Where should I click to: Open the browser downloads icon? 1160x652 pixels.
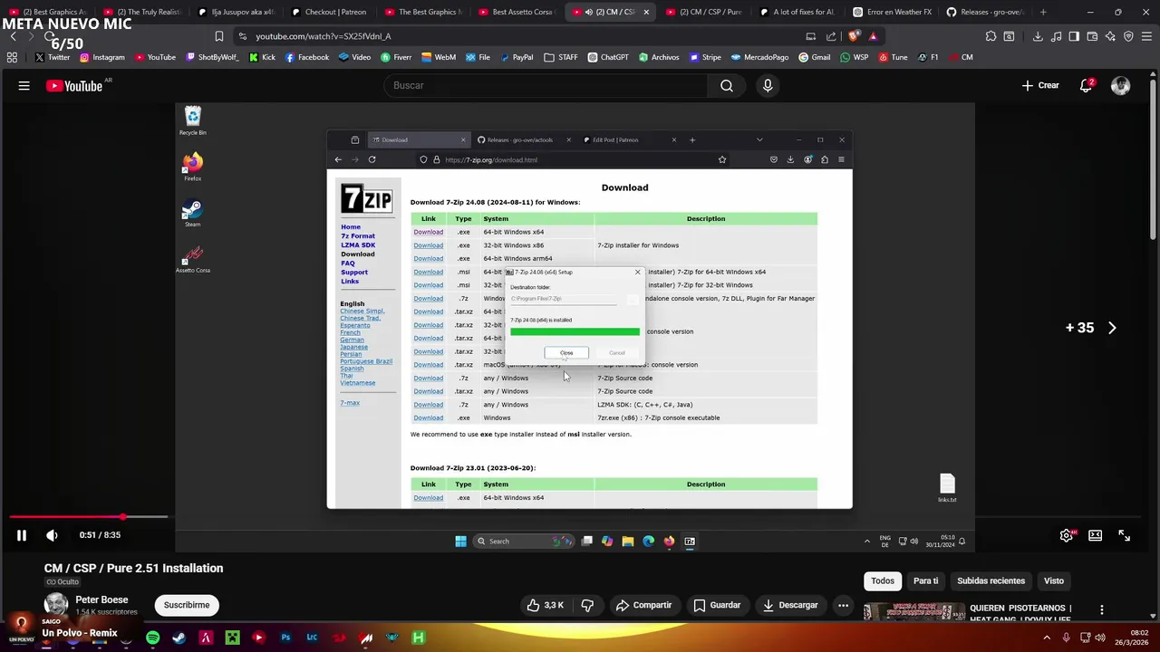coord(1036,36)
